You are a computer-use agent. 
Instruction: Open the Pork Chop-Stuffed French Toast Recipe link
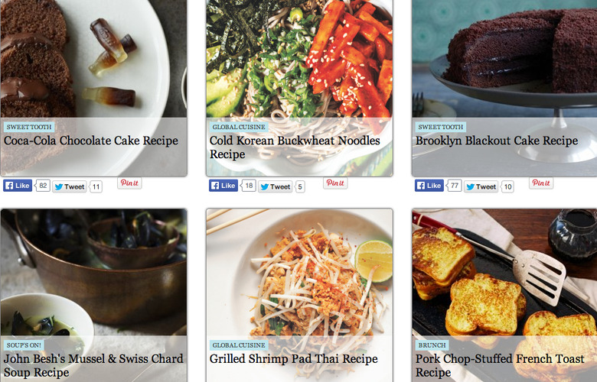pyautogui.click(x=500, y=365)
